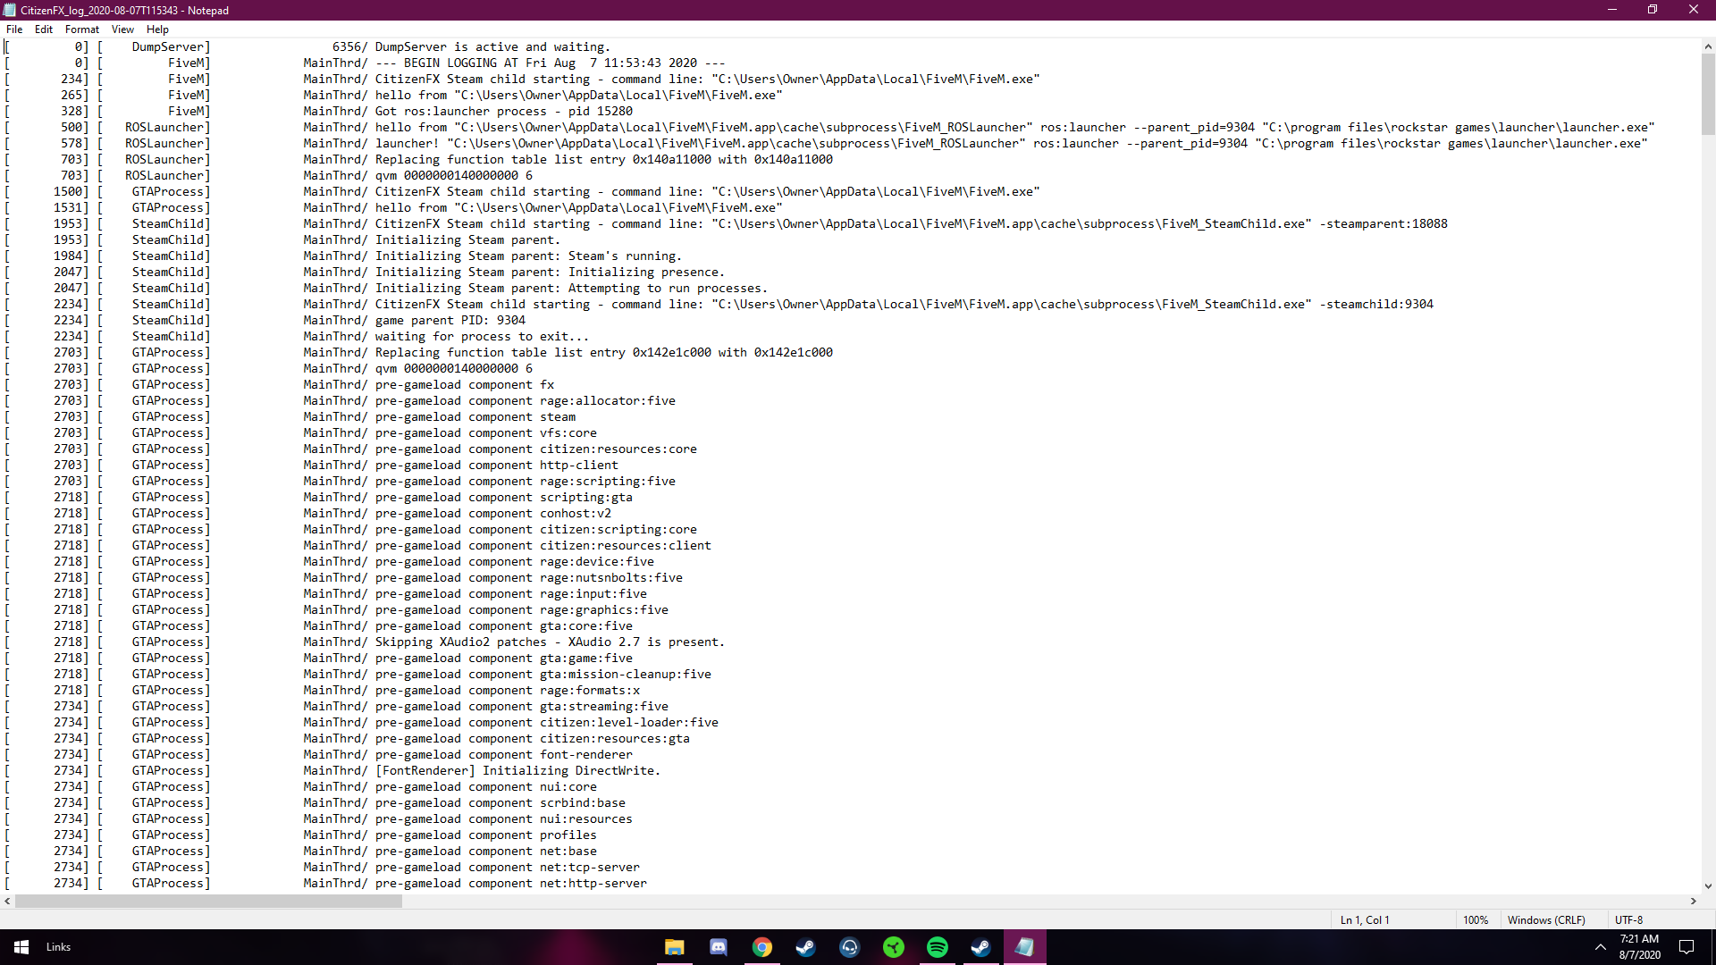Click the 'Ln 1, Col 1' status entry
Image resolution: width=1716 pixels, height=965 pixels.
(1364, 920)
